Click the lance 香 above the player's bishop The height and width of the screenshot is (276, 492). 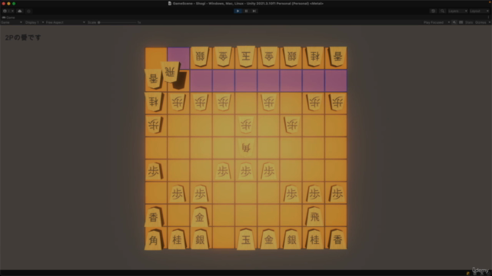[154, 216]
